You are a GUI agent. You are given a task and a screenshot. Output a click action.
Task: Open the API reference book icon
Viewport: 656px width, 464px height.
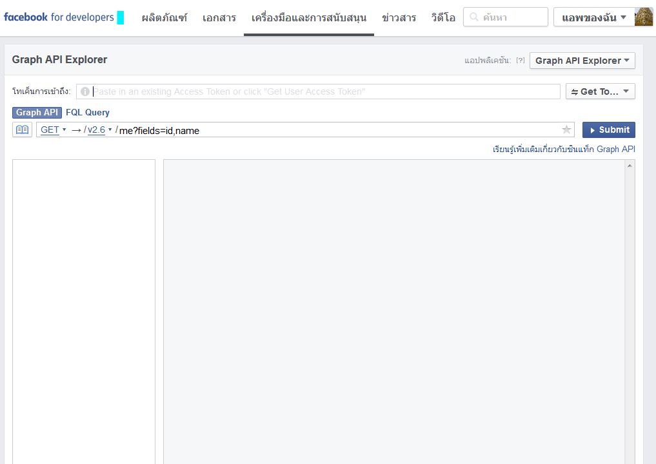(x=22, y=130)
